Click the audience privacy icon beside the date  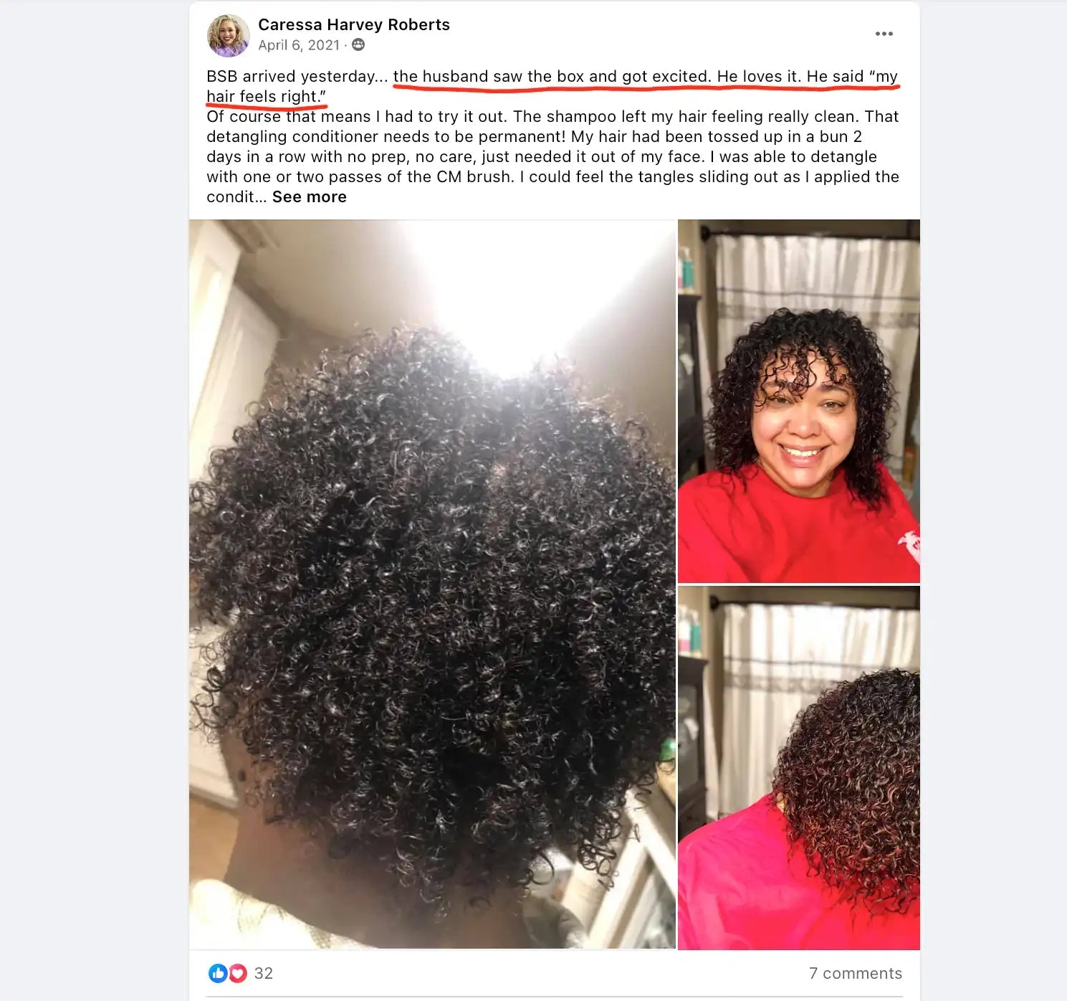point(358,45)
